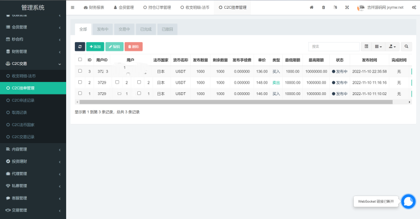Select checkbox for row with ID 3
The height and width of the screenshot is (219, 420).
point(80,71)
